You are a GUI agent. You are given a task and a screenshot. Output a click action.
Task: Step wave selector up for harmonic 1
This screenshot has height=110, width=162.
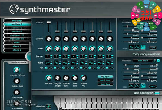click(x=51, y=62)
